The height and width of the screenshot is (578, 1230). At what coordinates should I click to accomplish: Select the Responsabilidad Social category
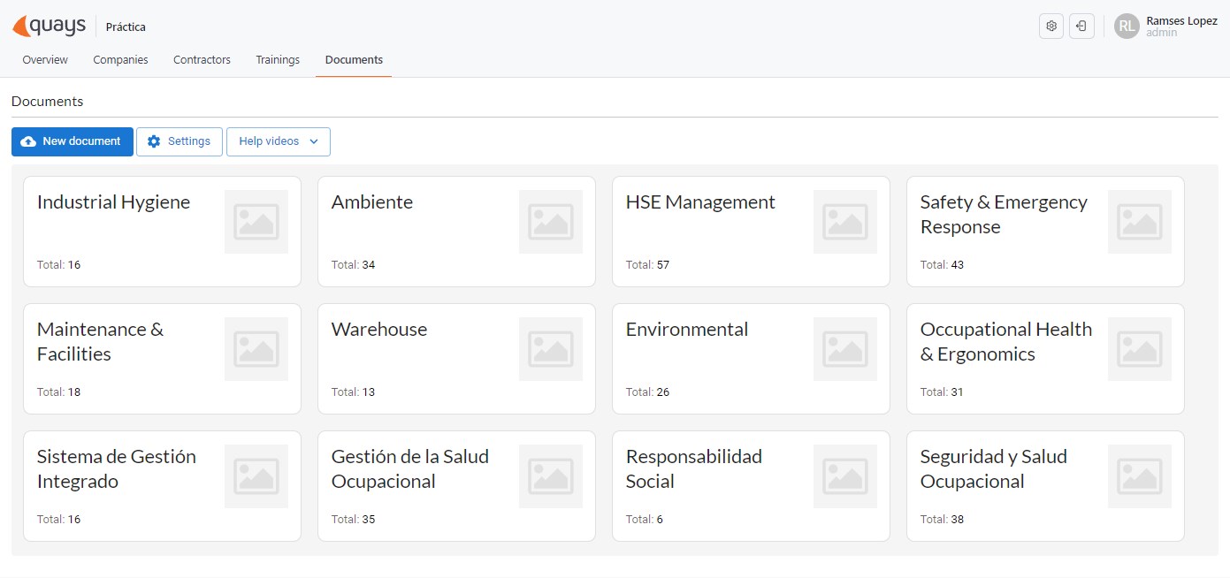click(751, 485)
